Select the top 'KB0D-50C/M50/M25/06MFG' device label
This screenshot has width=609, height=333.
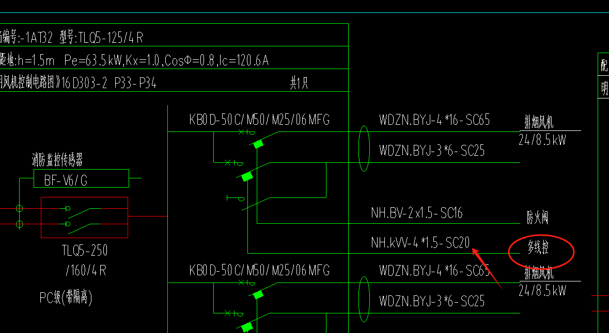259,120
